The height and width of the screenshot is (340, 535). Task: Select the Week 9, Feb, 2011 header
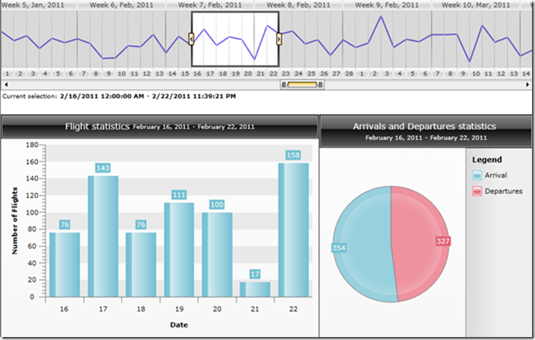click(x=387, y=5)
